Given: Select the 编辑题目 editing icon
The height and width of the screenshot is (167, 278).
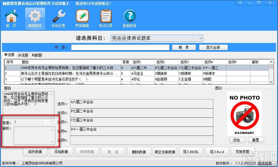Looking at the screenshot, I should [35, 18].
